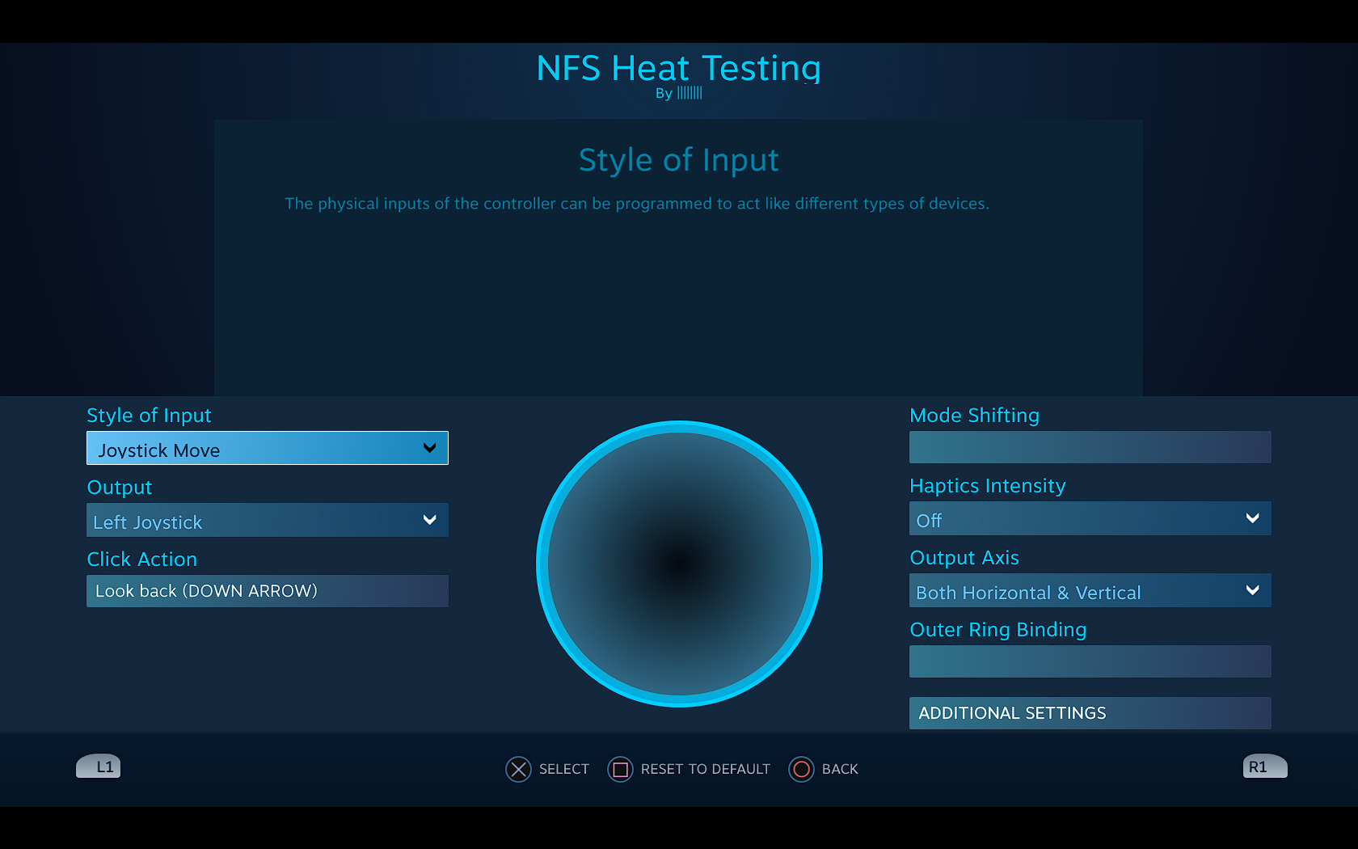Viewport: 1358px width, 849px height.
Task: Open the Output Axis dropdown
Action: 1090,590
